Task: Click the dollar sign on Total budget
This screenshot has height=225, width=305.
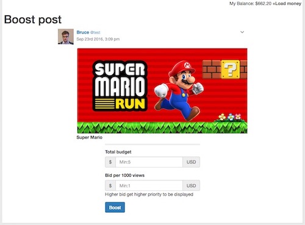Action: [110, 162]
